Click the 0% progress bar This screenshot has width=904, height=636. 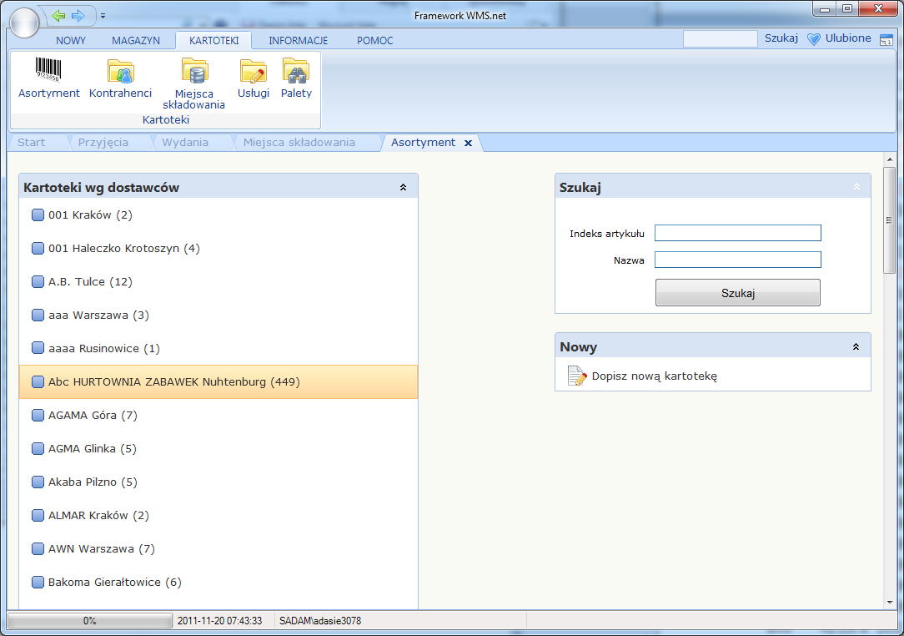click(x=89, y=621)
